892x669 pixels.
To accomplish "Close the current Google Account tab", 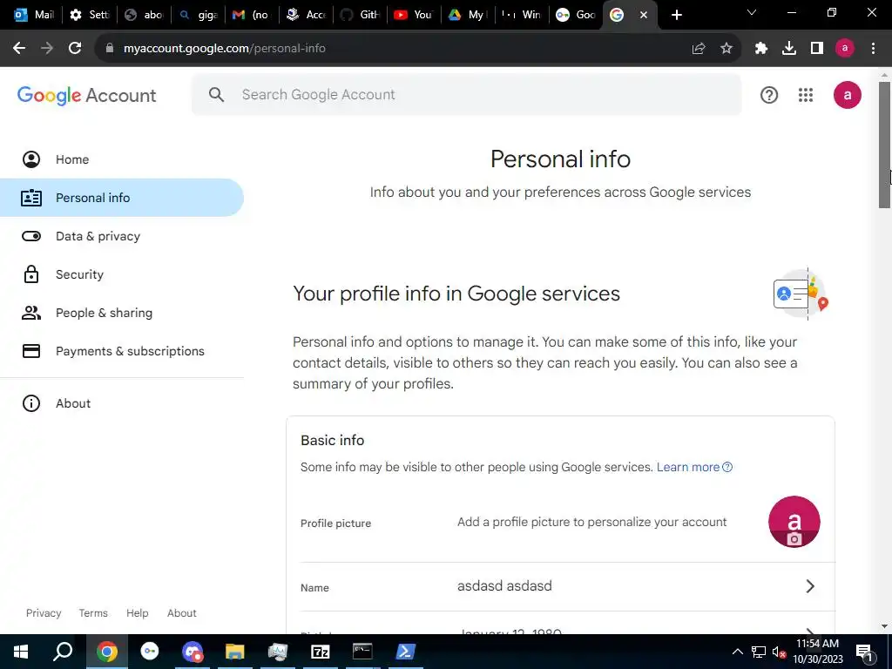I will coord(644,15).
